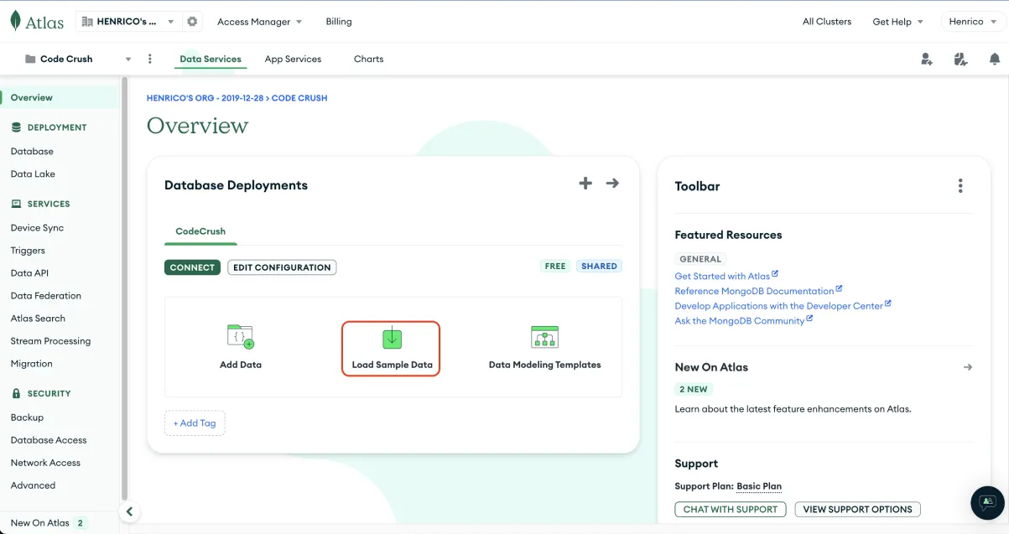This screenshot has height=534, width=1009.
Task: Open the Toolbar vertical dots menu
Action: (960, 186)
